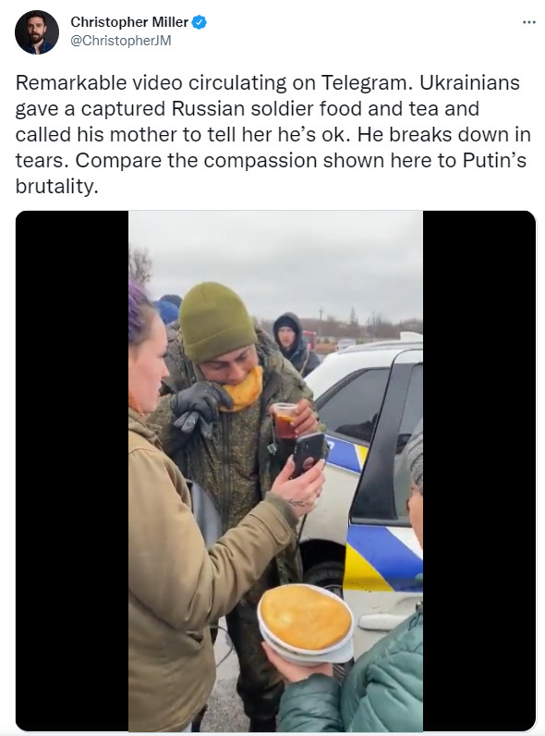545x736 pixels.
Task: Click the plate of pie in video
Action: (x=307, y=623)
